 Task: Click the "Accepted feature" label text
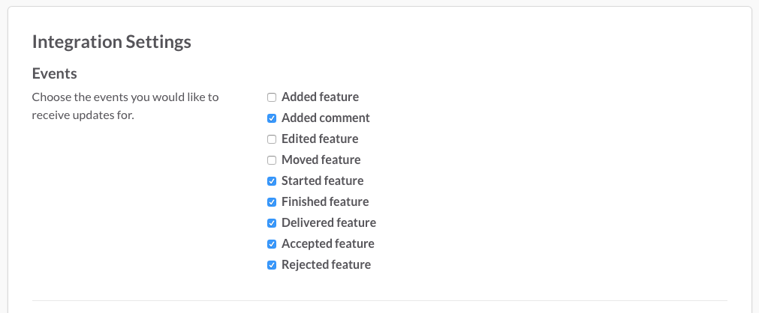327,243
